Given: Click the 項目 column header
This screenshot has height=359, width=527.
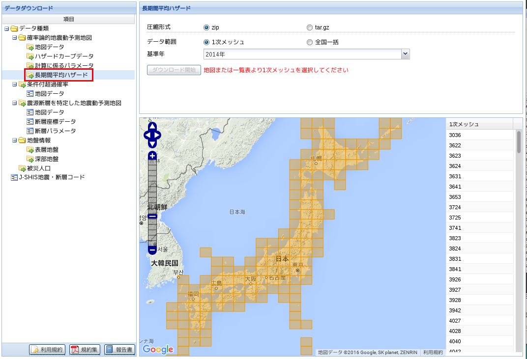Looking at the screenshot, I should pyautogui.click(x=68, y=19).
